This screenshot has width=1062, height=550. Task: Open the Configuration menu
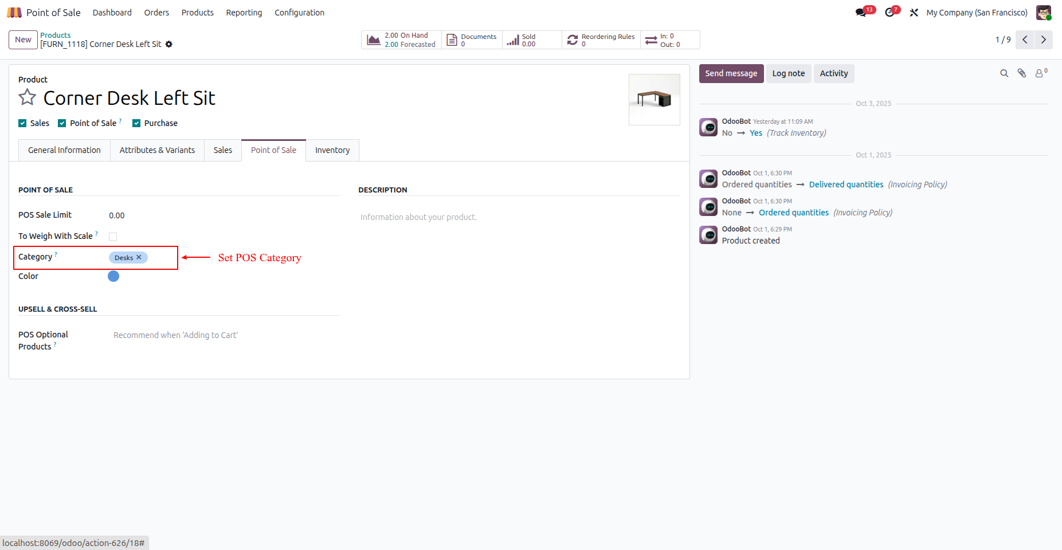pos(299,13)
